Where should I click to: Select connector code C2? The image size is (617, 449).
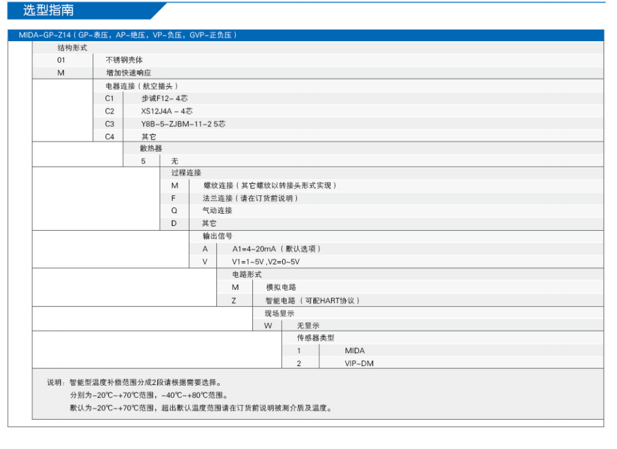(110, 112)
